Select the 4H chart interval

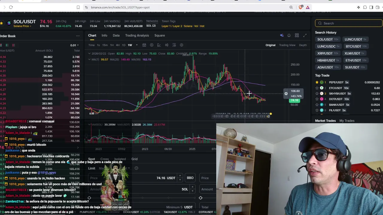[x=118, y=45]
